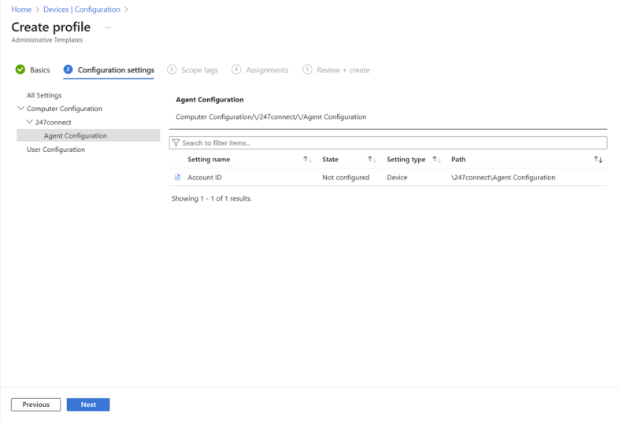Click step 4 circle for Assignments
Image resolution: width=619 pixels, height=421 pixels.
(x=236, y=69)
